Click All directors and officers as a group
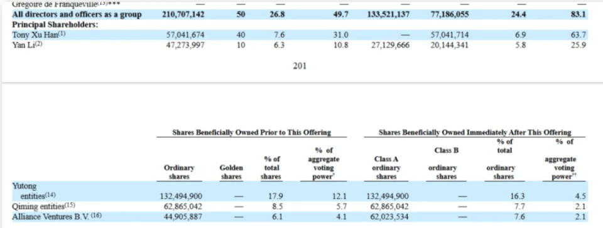 click(x=77, y=15)
